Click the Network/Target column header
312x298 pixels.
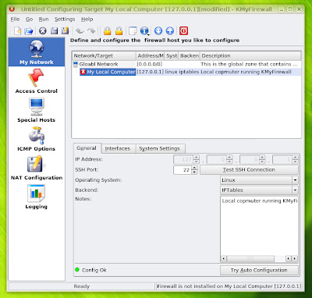pyautogui.click(x=104, y=55)
